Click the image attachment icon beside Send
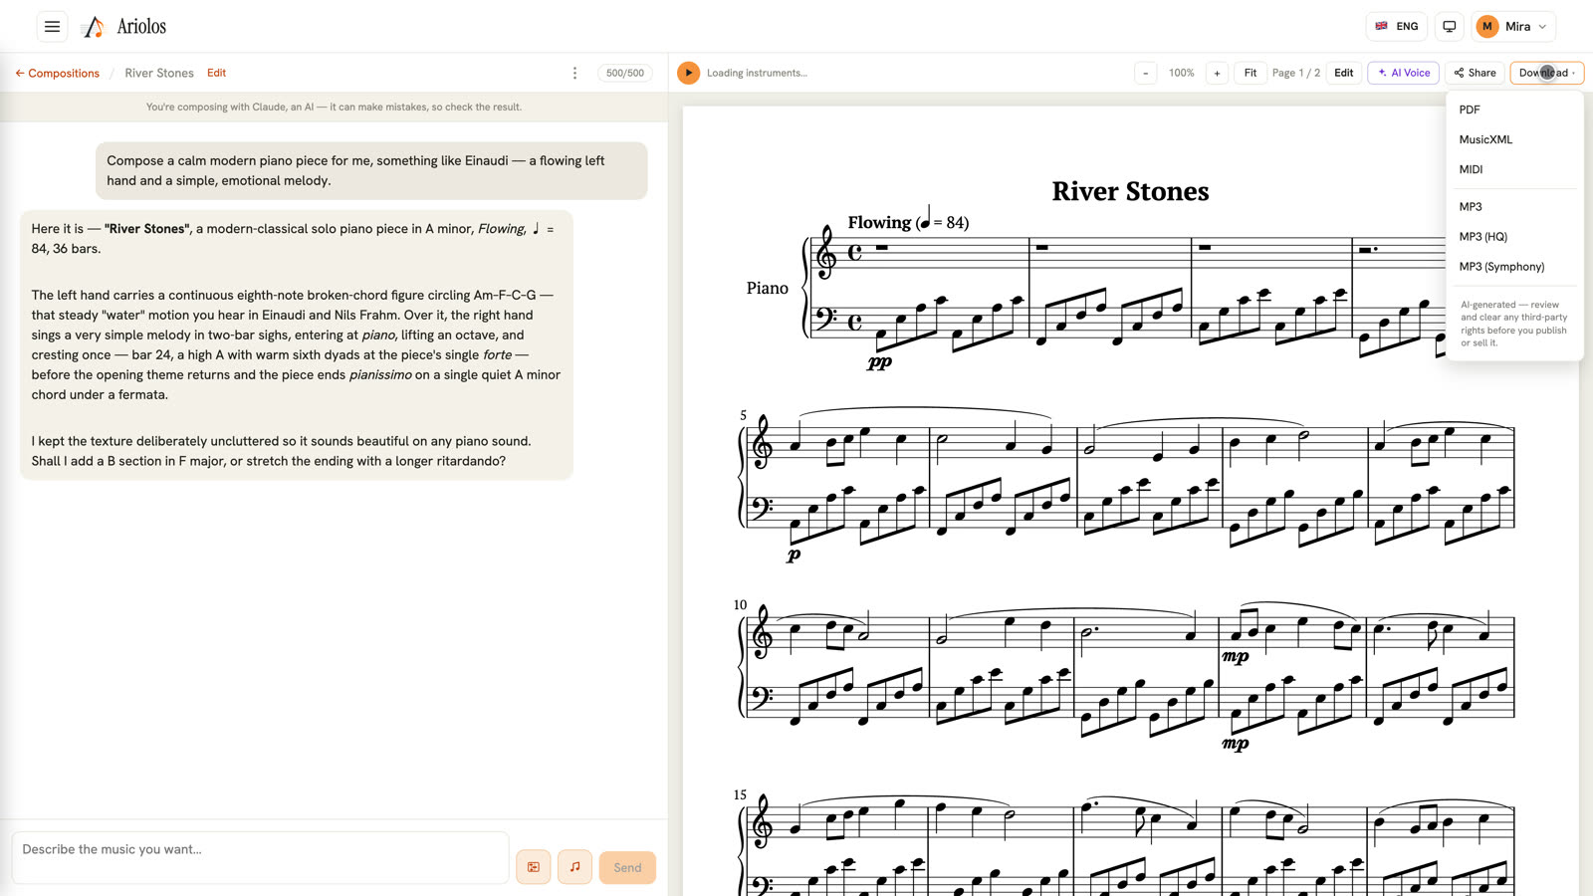1593x896 pixels. pos(534,867)
